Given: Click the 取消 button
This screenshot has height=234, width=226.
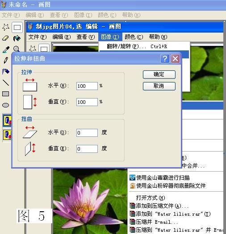Looking at the screenshot, I should pos(159,86).
